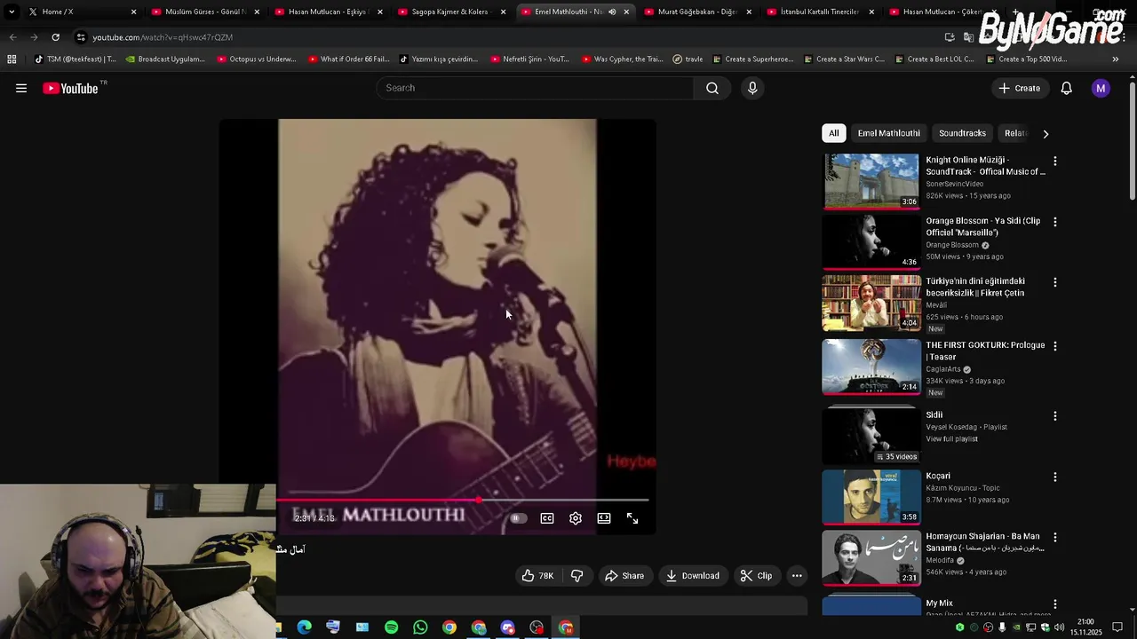Image resolution: width=1137 pixels, height=639 pixels.
Task: Click the search magnifier button
Action: 712,88
